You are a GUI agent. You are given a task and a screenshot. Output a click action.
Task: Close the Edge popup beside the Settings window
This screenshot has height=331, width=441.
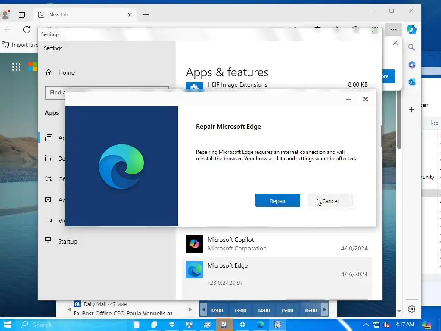click(395, 43)
